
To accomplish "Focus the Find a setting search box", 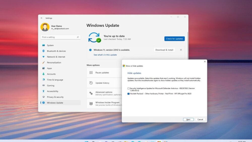I will [60, 37].
